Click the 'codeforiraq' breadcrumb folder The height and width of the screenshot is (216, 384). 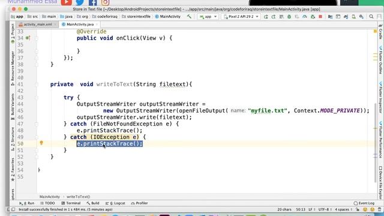pos(105,16)
